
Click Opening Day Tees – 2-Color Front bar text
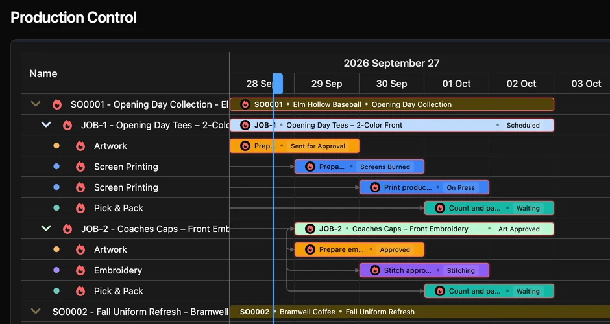[345, 125]
